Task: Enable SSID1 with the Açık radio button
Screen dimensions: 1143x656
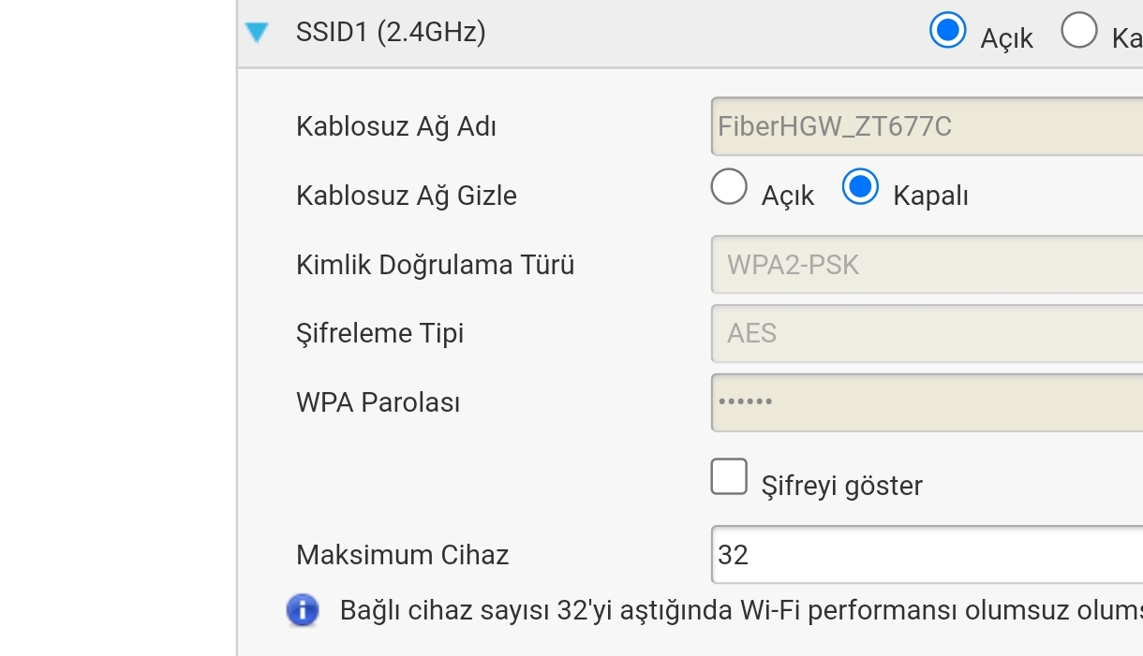Action: point(947,30)
